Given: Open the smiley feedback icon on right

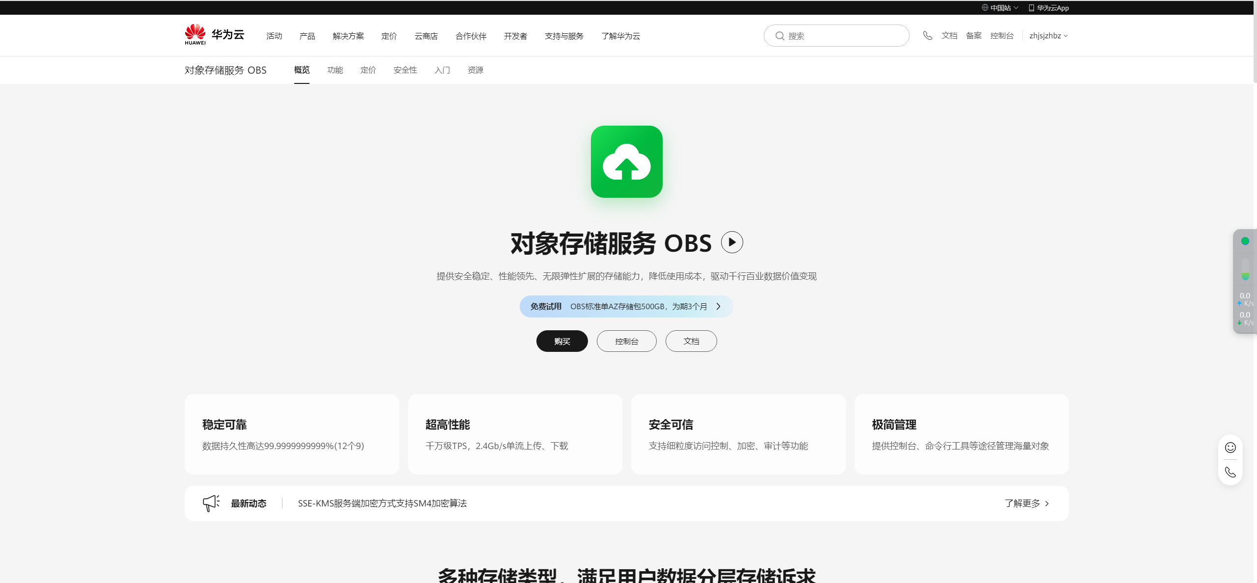Looking at the screenshot, I should point(1230,448).
